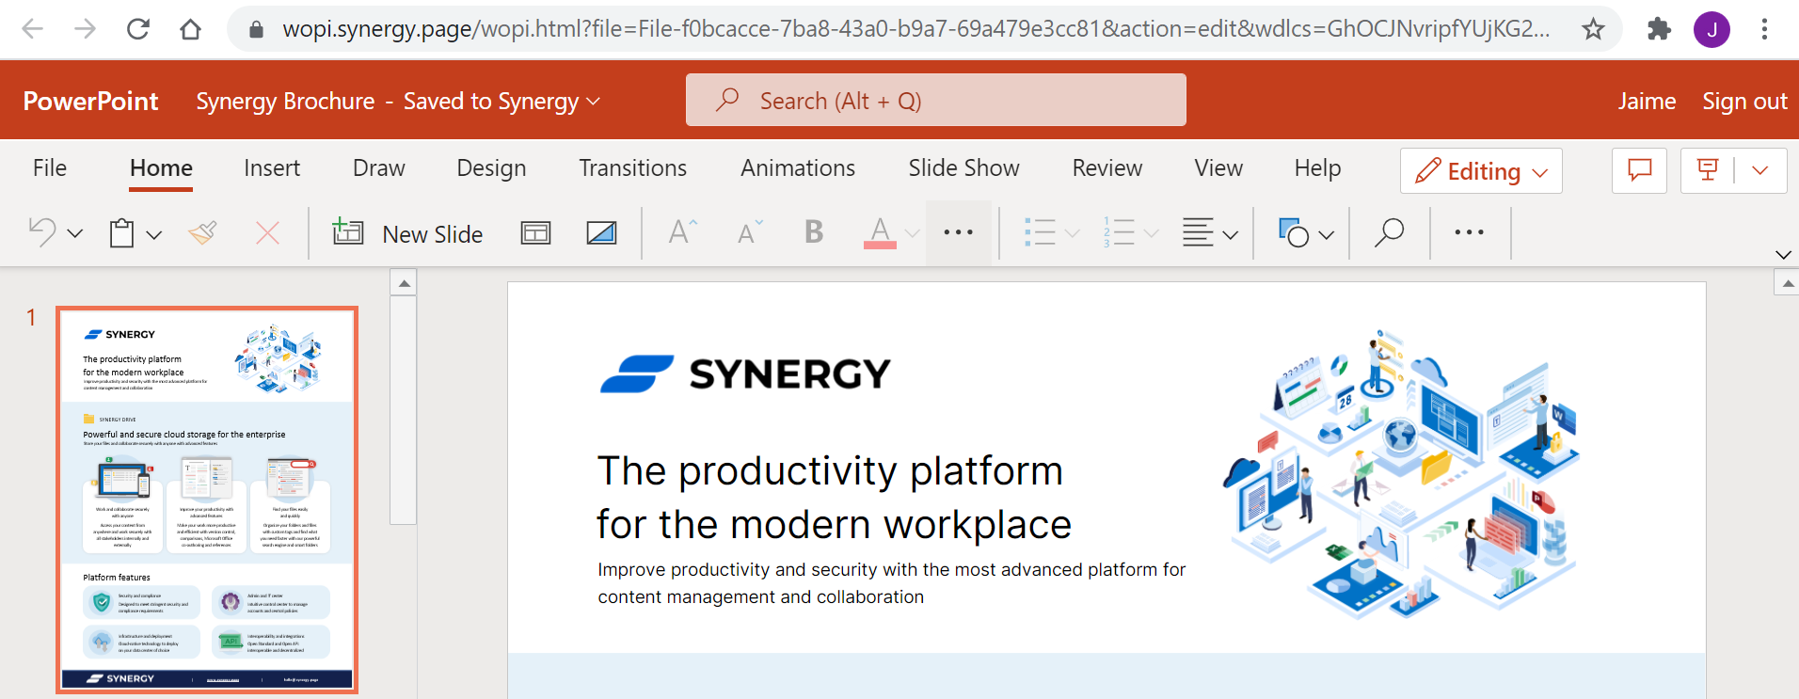Click the slide canvas scroll up arrow
Viewport: 1799px width, 699px height.
[x=1787, y=282]
